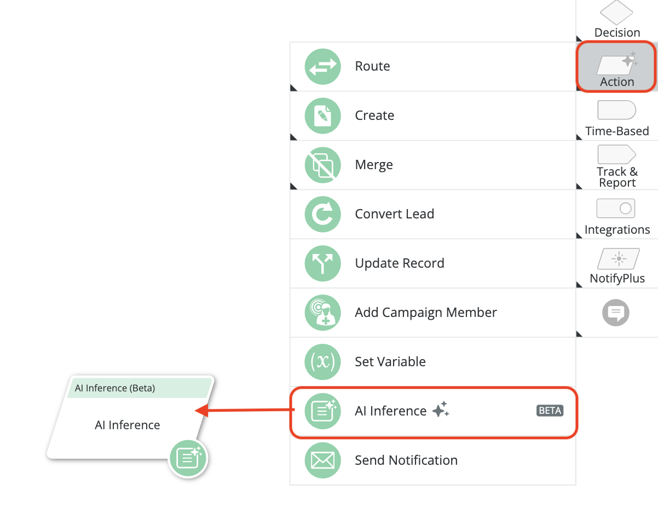Click the Route double-arrow icon
Screen dimensions: 658x508
tap(322, 67)
